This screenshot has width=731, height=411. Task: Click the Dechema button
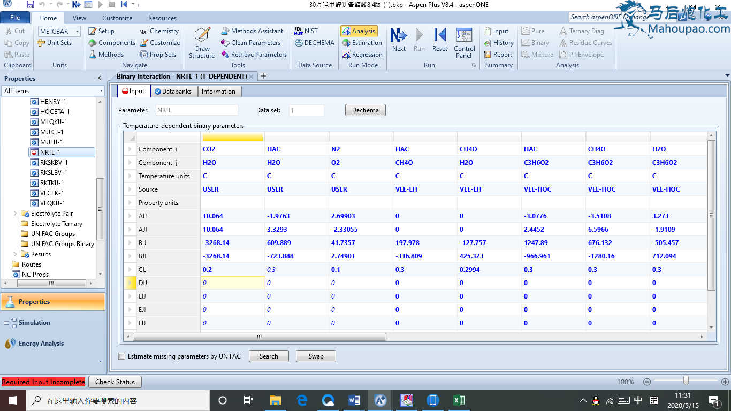[365, 110]
